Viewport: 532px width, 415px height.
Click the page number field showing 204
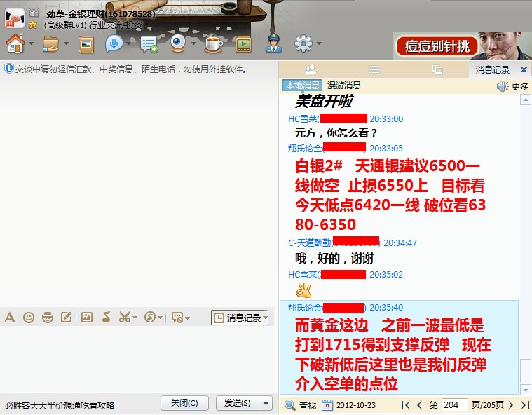click(454, 404)
